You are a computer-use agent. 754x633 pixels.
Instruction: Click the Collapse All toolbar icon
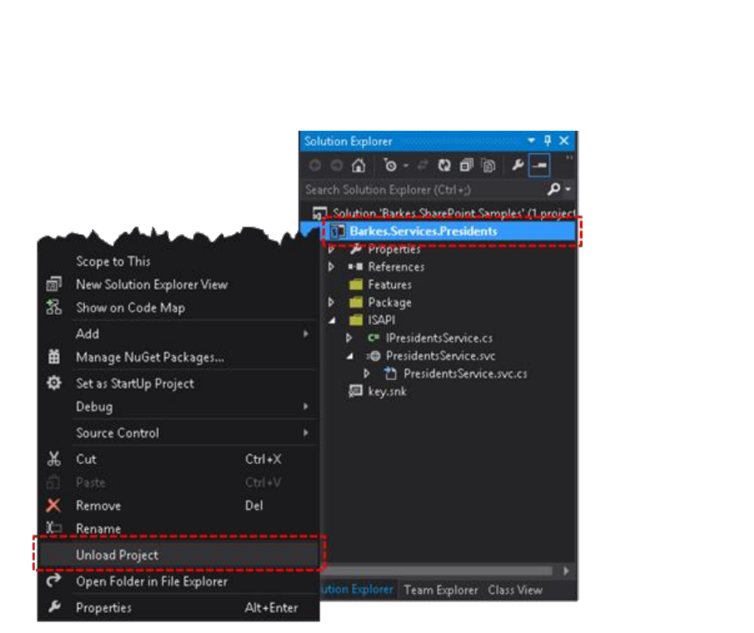[466, 166]
